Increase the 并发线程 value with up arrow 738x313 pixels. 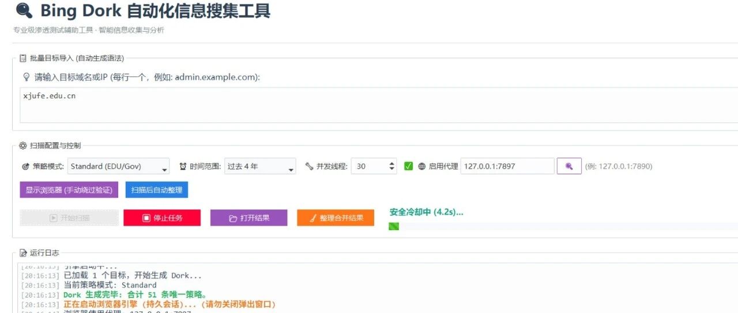392,163
